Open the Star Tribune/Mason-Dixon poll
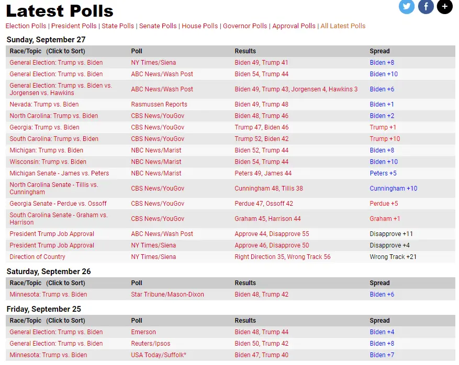459x365 pixels. (x=167, y=295)
